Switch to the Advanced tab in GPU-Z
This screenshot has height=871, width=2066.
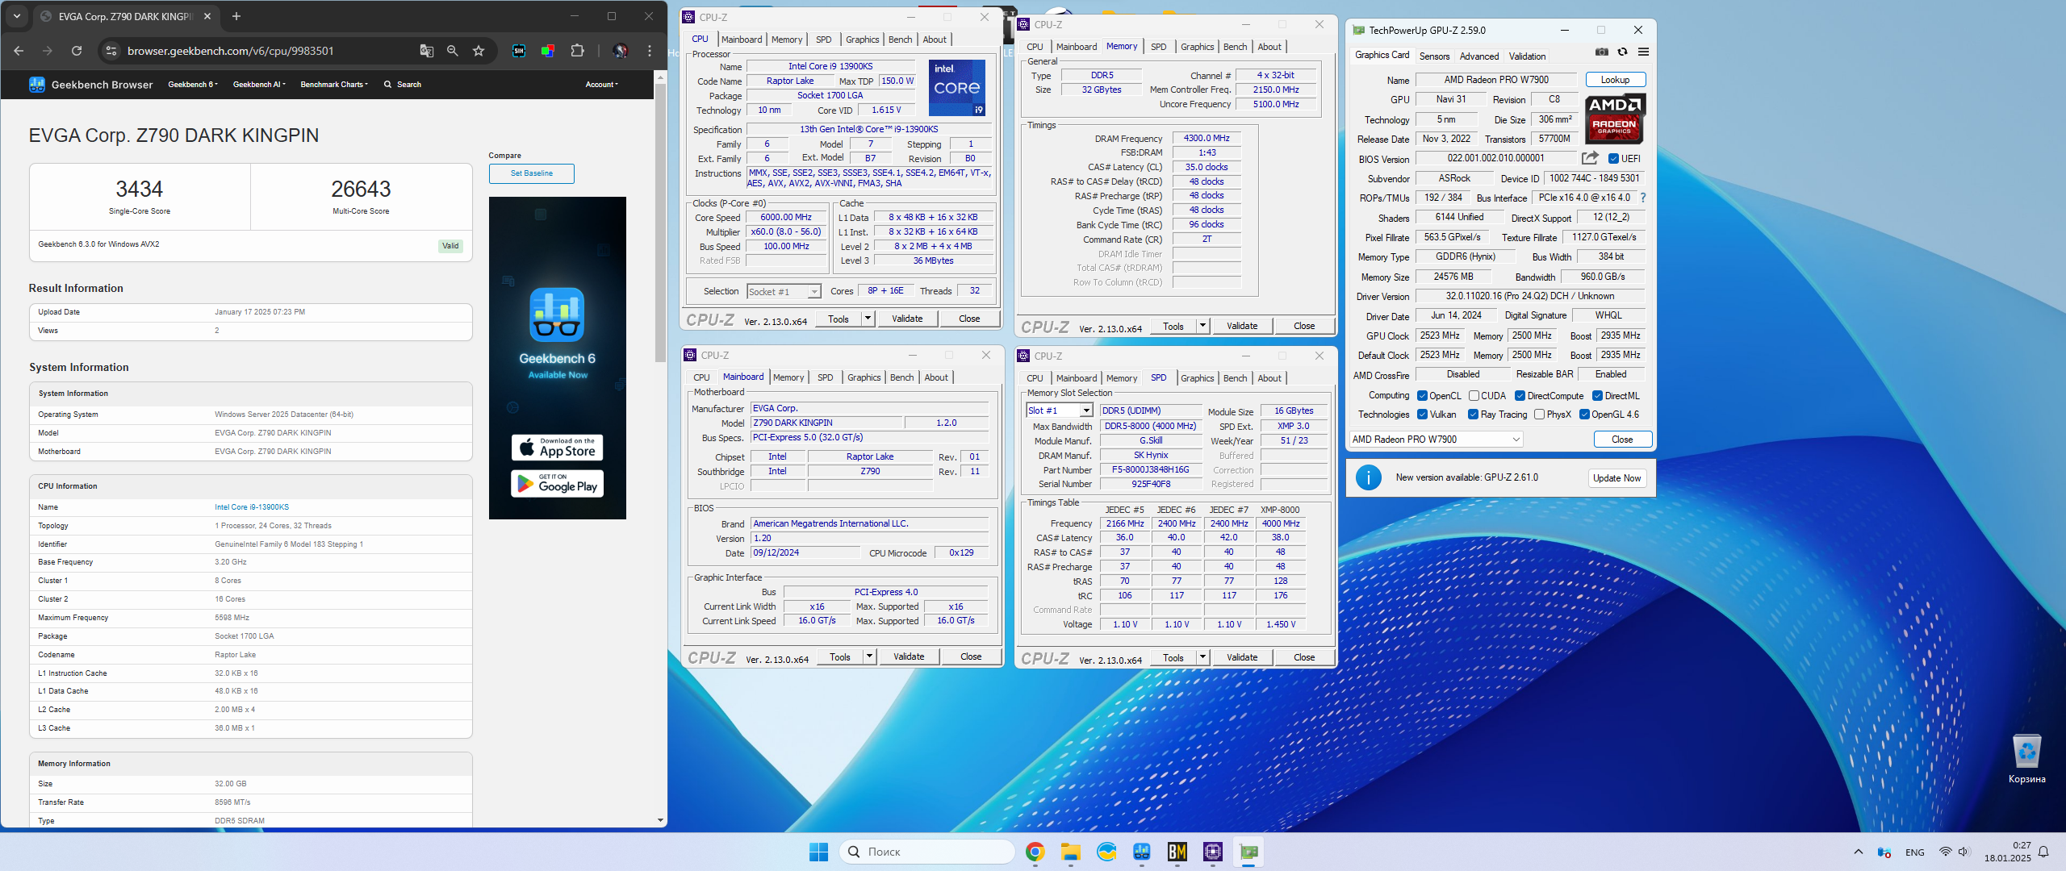tap(1479, 56)
